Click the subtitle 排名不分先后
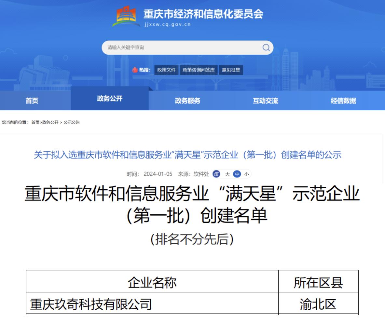385x323 pixels. pyautogui.click(x=192, y=239)
